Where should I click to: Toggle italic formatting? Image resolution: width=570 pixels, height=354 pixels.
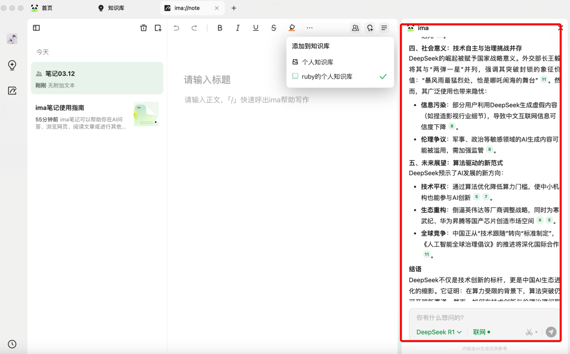tap(237, 28)
